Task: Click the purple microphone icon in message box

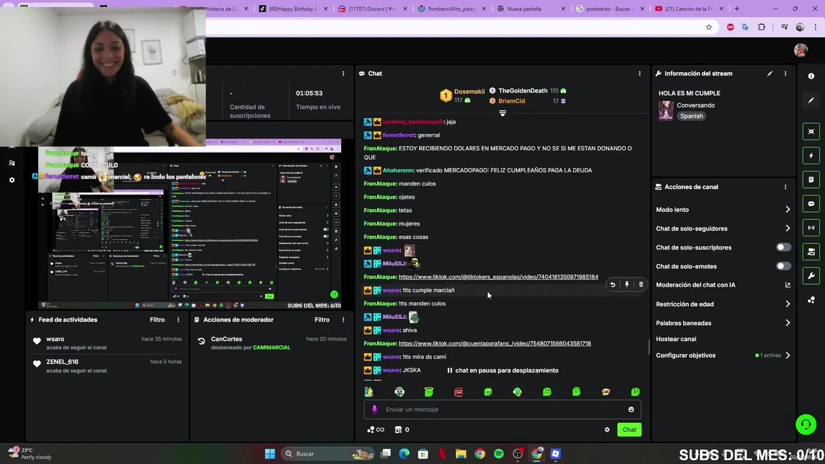Action: pyautogui.click(x=374, y=409)
